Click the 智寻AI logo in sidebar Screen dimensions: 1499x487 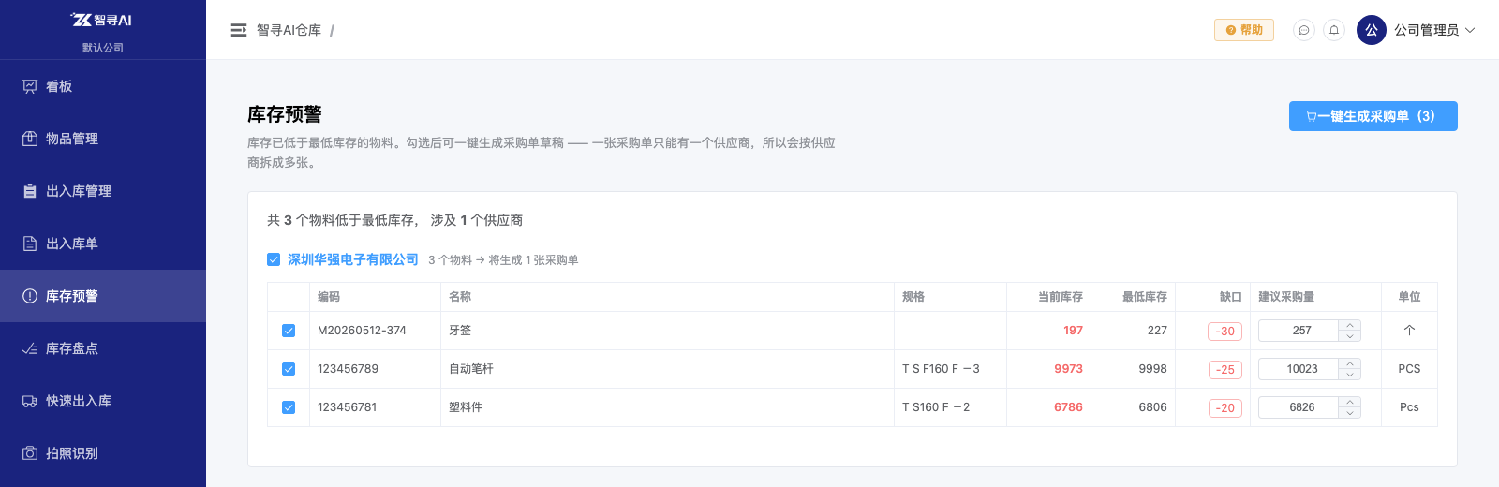coord(102,20)
